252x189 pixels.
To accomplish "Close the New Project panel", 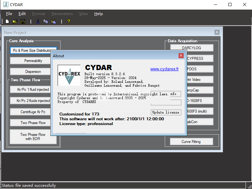I will click(x=217, y=32).
